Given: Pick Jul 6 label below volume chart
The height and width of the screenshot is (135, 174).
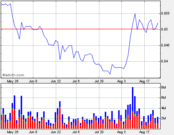Looking at the screenshot, I should click(76, 132).
